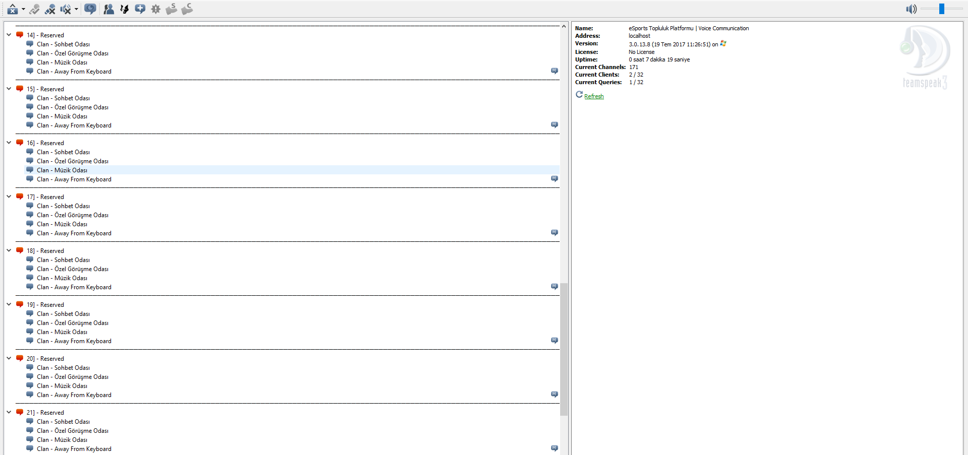
Task: Collapse the 18] - Reserved channel group
Action: [x=9, y=250]
